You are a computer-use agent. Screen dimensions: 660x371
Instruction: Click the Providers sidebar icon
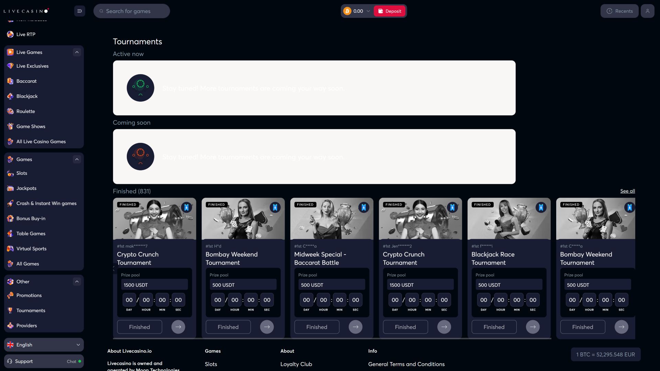pyautogui.click(x=10, y=326)
